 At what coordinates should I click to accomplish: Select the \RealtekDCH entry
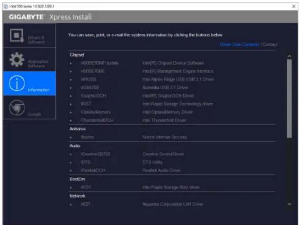pos(93,170)
